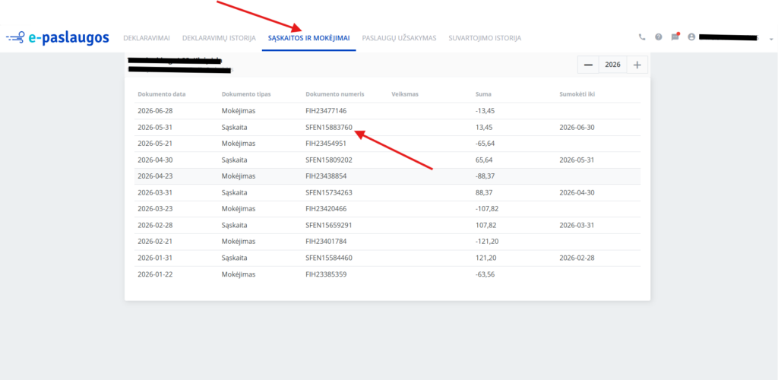
Task: Click the date 2026-06-28
Action: point(155,111)
